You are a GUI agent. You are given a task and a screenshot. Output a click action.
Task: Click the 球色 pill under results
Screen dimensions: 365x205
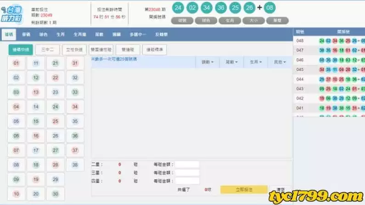pyautogui.click(x=206, y=21)
